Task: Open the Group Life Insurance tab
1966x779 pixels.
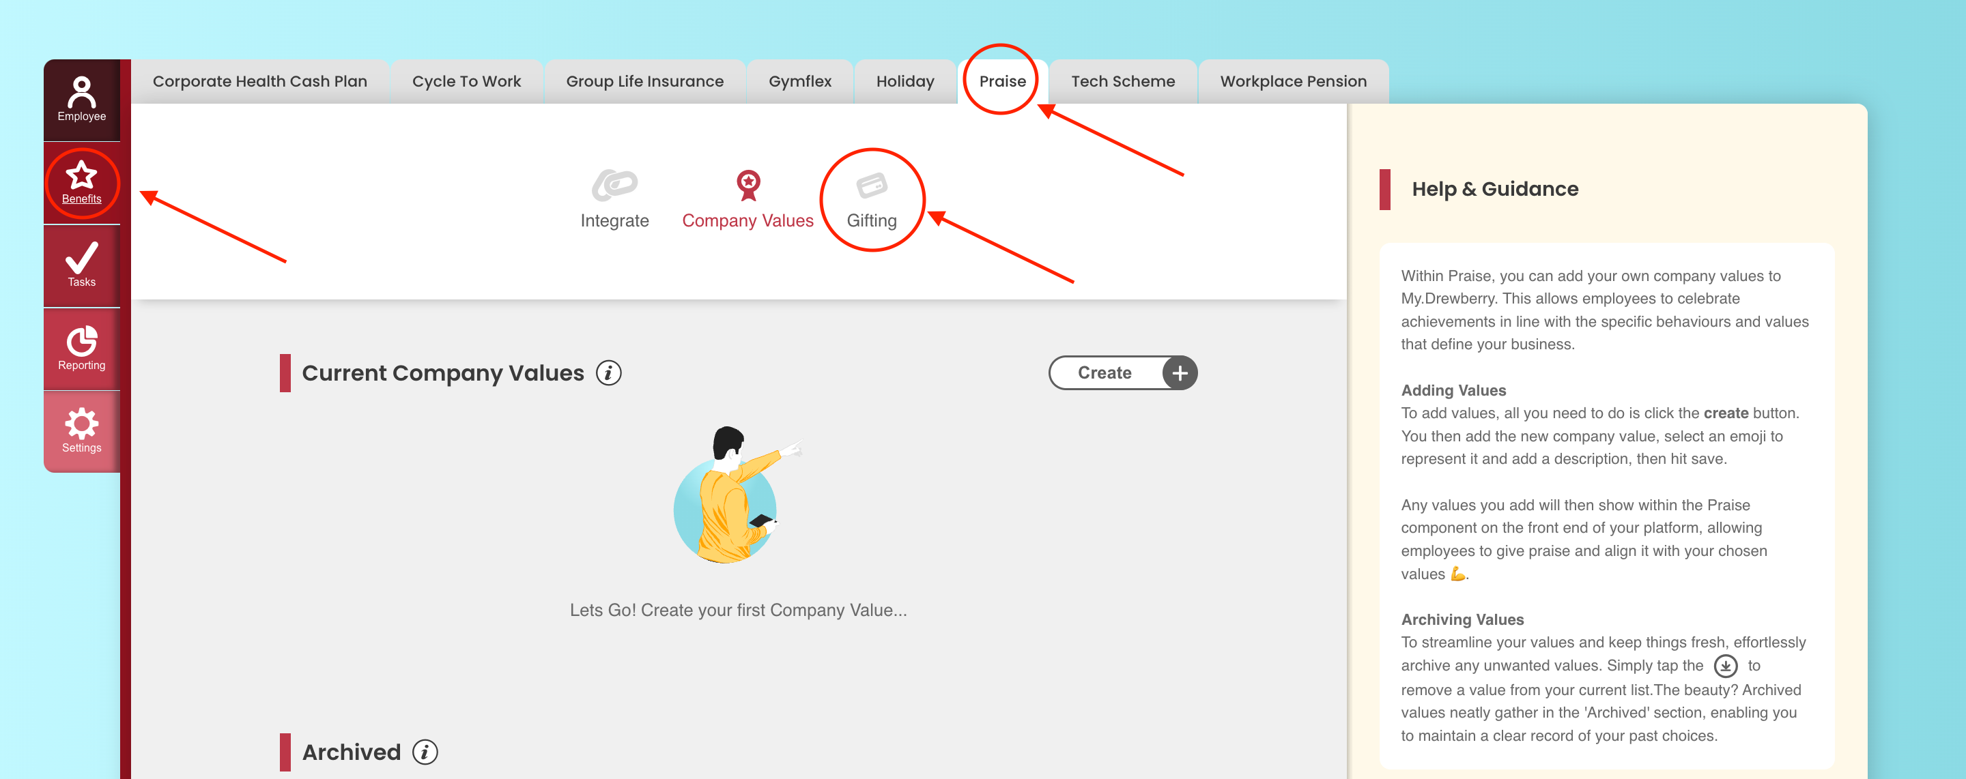Action: click(645, 82)
